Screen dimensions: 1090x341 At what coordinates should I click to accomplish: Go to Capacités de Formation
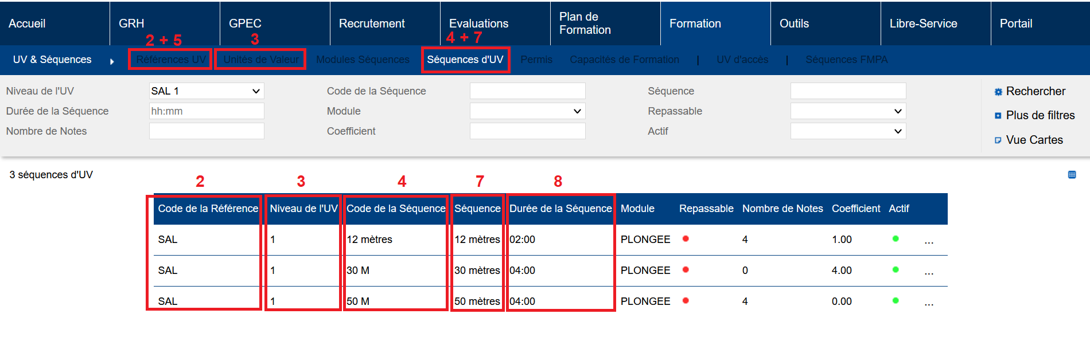pyautogui.click(x=624, y=60)
